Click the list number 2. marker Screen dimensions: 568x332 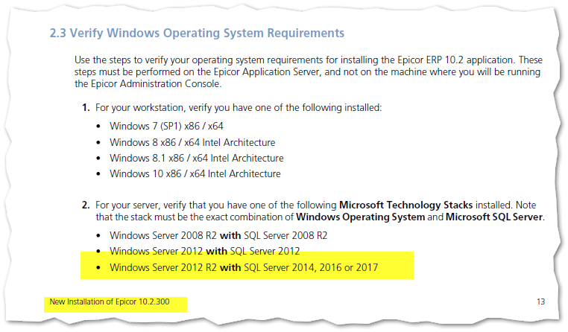tap(86, 204)
